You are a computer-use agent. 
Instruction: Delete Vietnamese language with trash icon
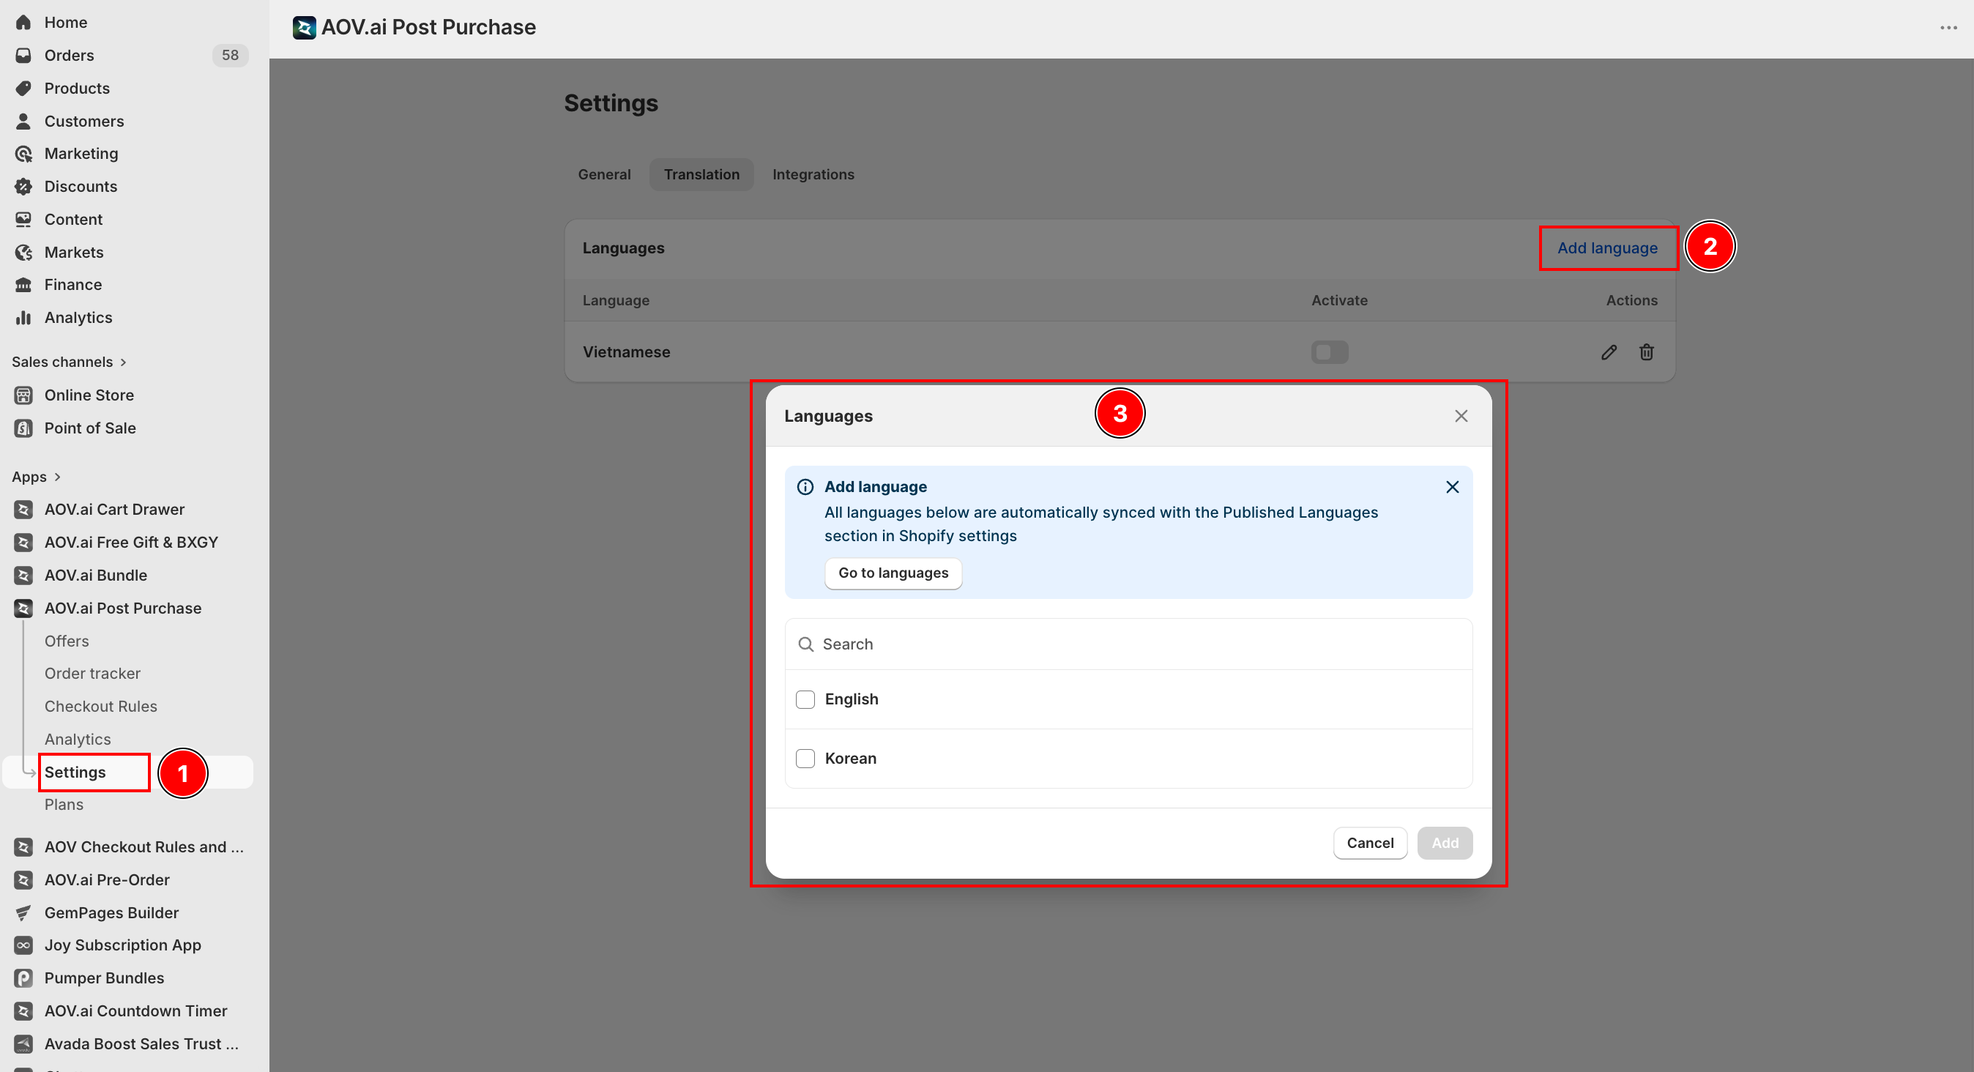tap(1646, 351)
